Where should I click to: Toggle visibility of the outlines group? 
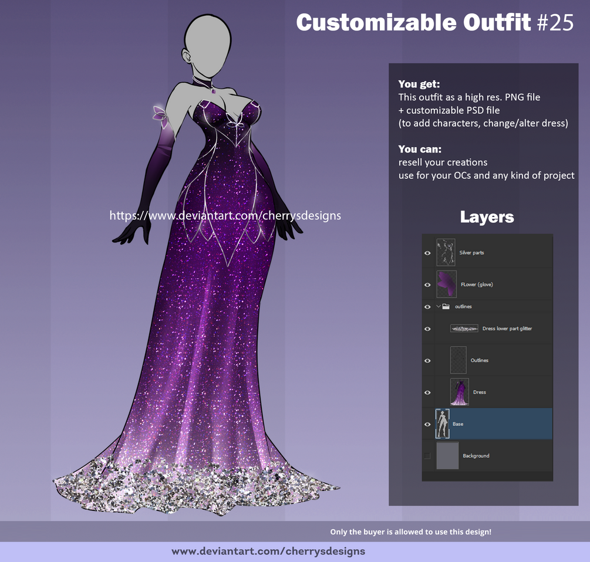427,307
